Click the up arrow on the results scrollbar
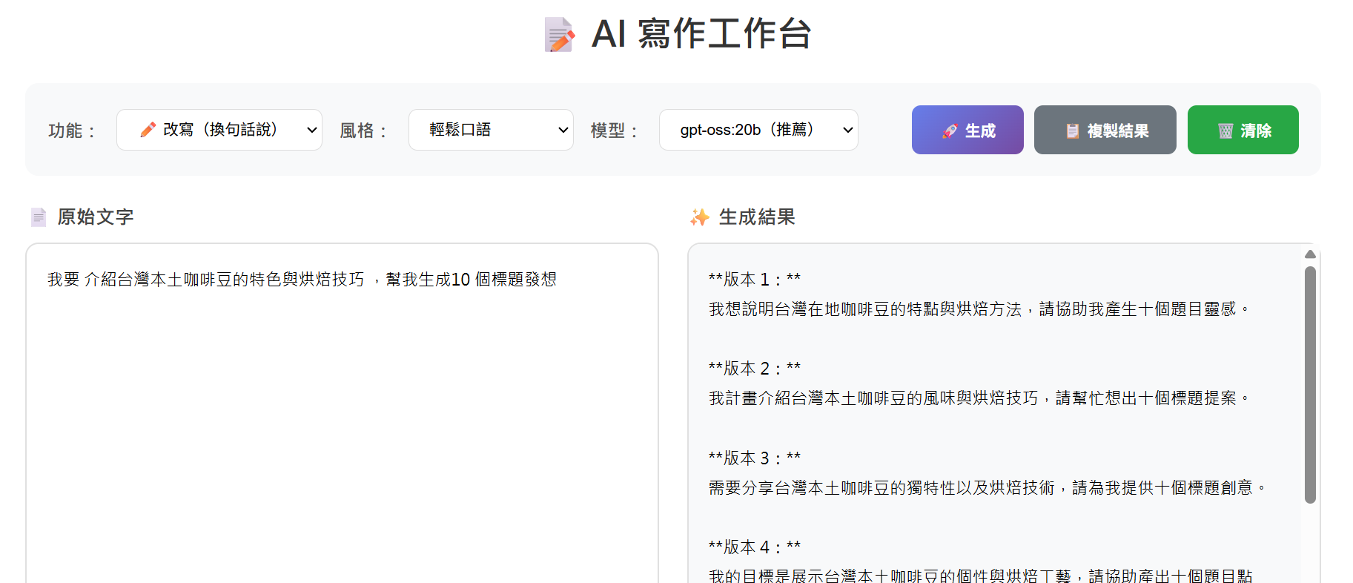The width and height of the screenshot is (1353, 583). tap(1310, 254)
